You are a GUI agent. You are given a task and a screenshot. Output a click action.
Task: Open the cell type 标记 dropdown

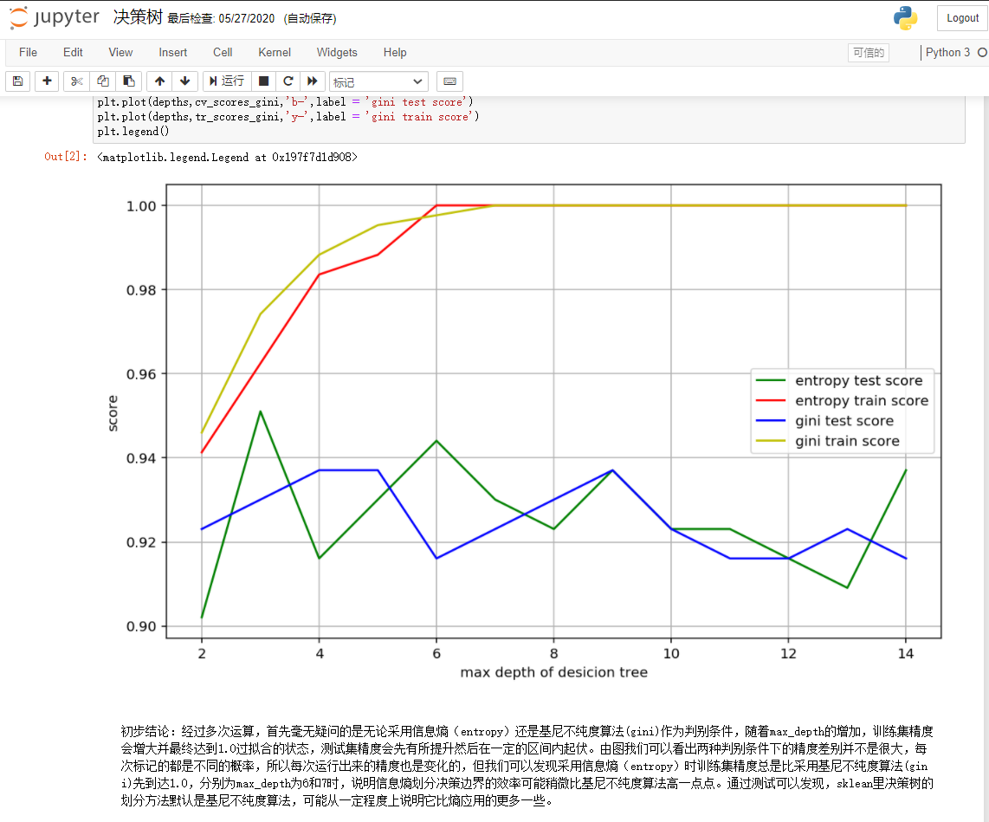tap(378, 82)
